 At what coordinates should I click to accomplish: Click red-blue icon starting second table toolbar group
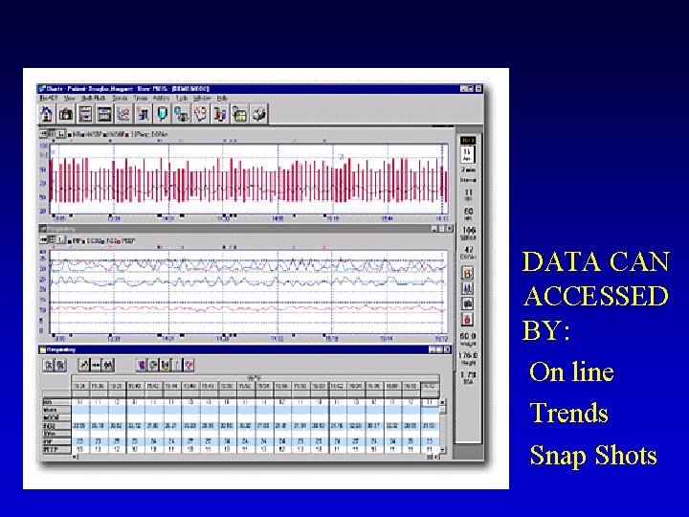[142, 365]
